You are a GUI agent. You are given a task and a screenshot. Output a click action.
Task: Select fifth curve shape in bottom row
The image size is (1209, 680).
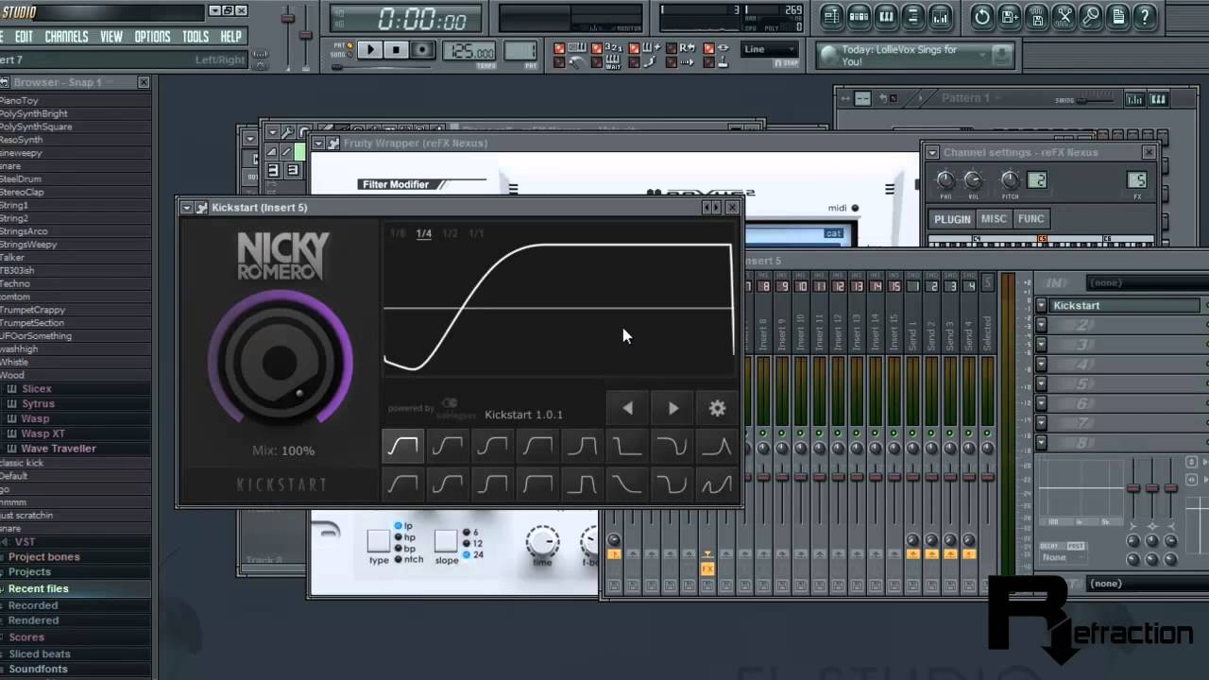[x=582, y=484]
